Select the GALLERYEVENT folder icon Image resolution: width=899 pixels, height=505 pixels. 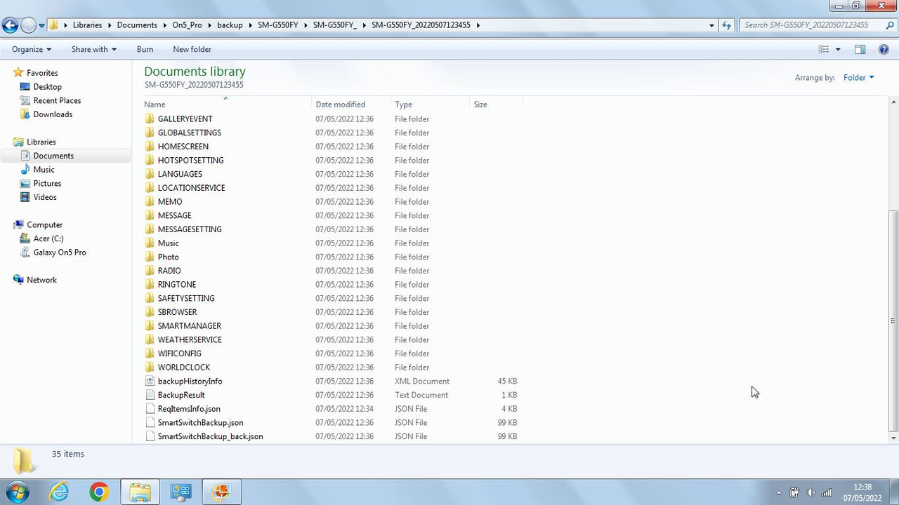[x=150, y=119]
